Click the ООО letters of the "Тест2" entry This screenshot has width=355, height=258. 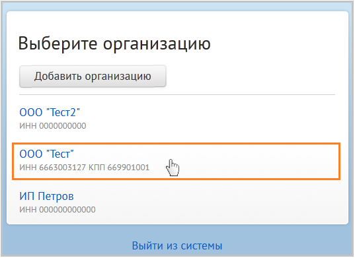[31, 112]
